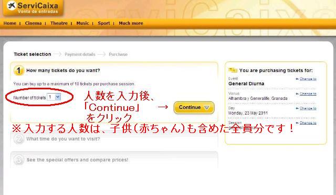
Task: Click the maximum of 10 tickets notice text
Action: (74, 84)
